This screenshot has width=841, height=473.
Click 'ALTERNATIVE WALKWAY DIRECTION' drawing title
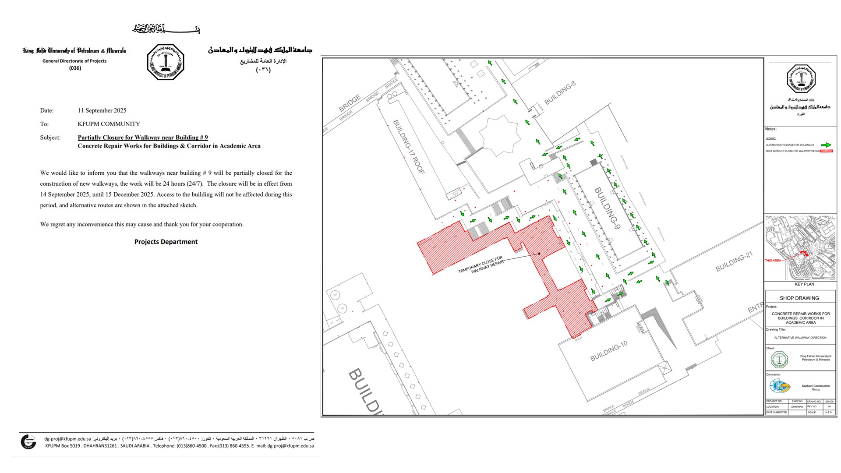pyautogui.click(x=800, y=338)
